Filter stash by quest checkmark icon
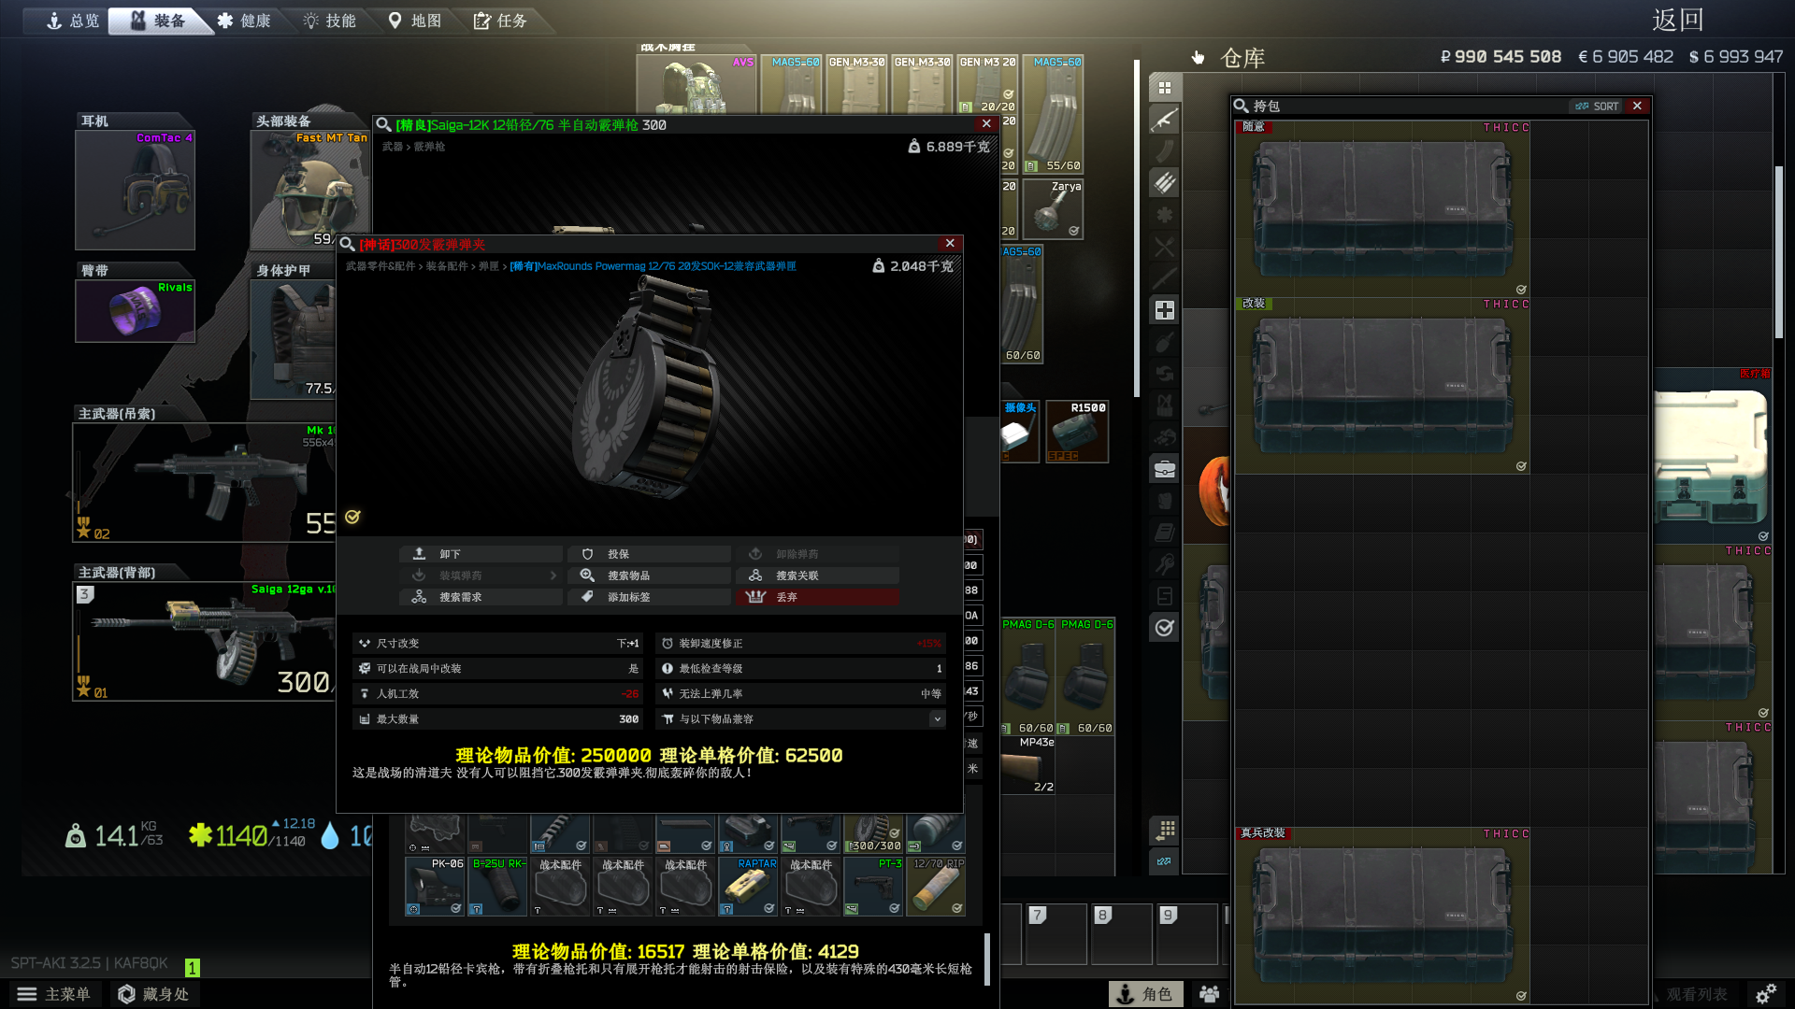The width and height of the screenshot is (1795, 1009). click(x=1165, y=628)
